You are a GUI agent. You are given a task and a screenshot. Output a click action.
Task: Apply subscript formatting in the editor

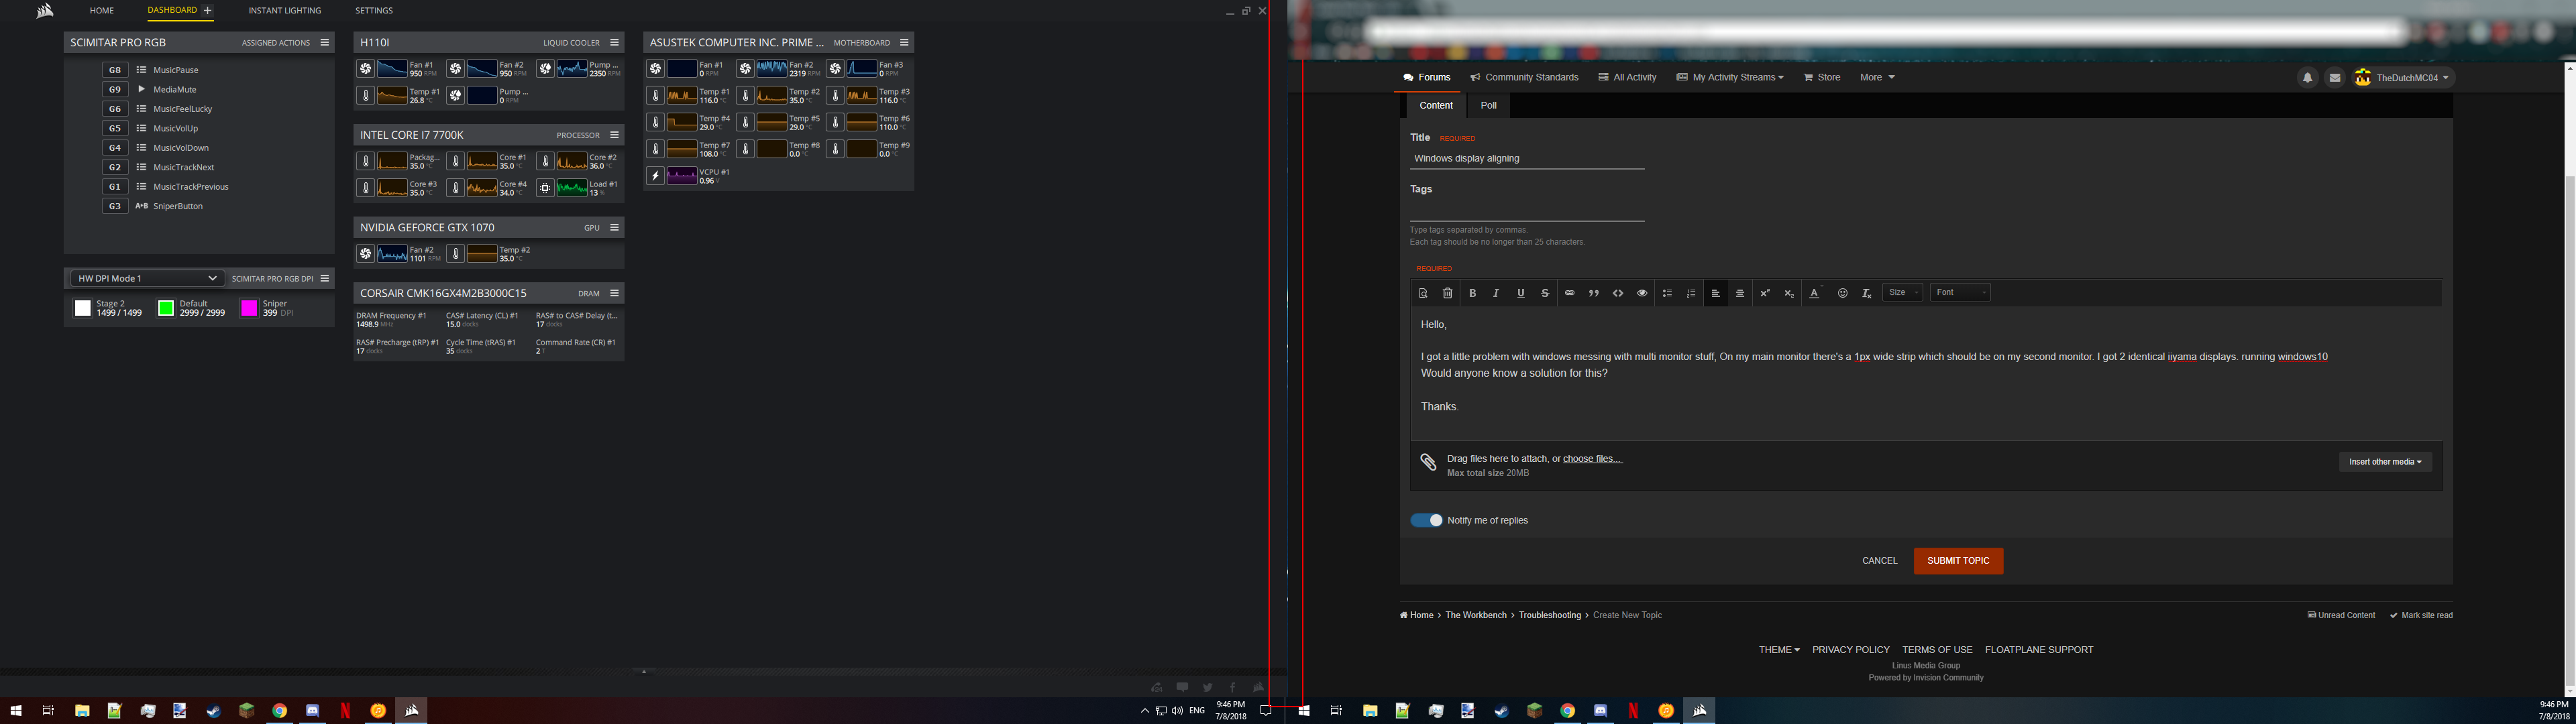point(1789,293)
